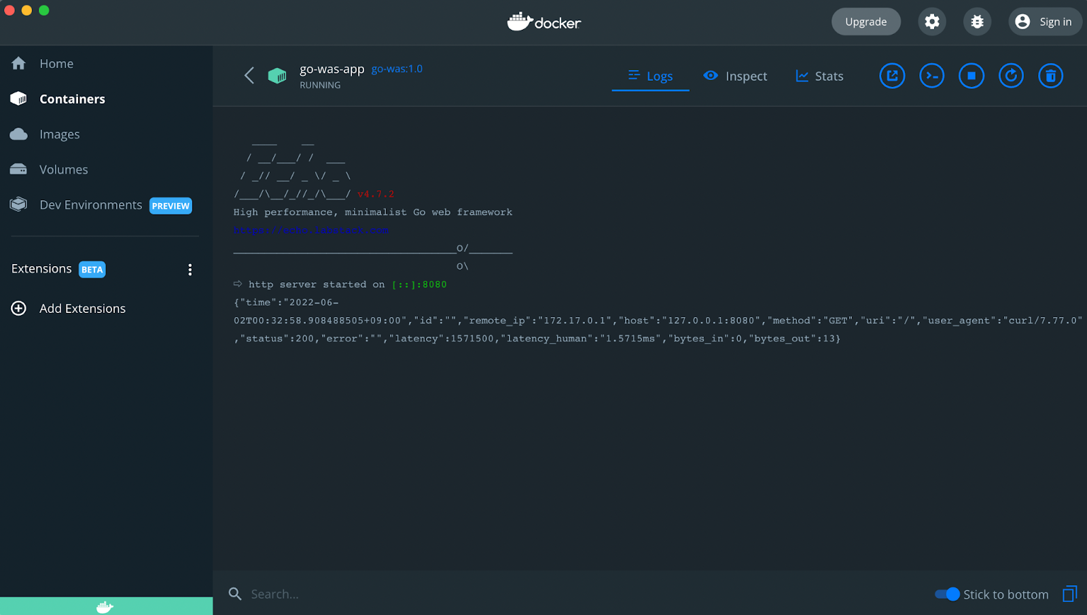Click the Images cloud icon
This screenshot has height=615, width=1087.
pyautogui.click(x=18, y=134)
